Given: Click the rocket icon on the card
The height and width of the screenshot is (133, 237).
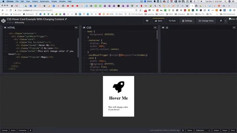Looking at the screenshot, I should pos(118,87).
